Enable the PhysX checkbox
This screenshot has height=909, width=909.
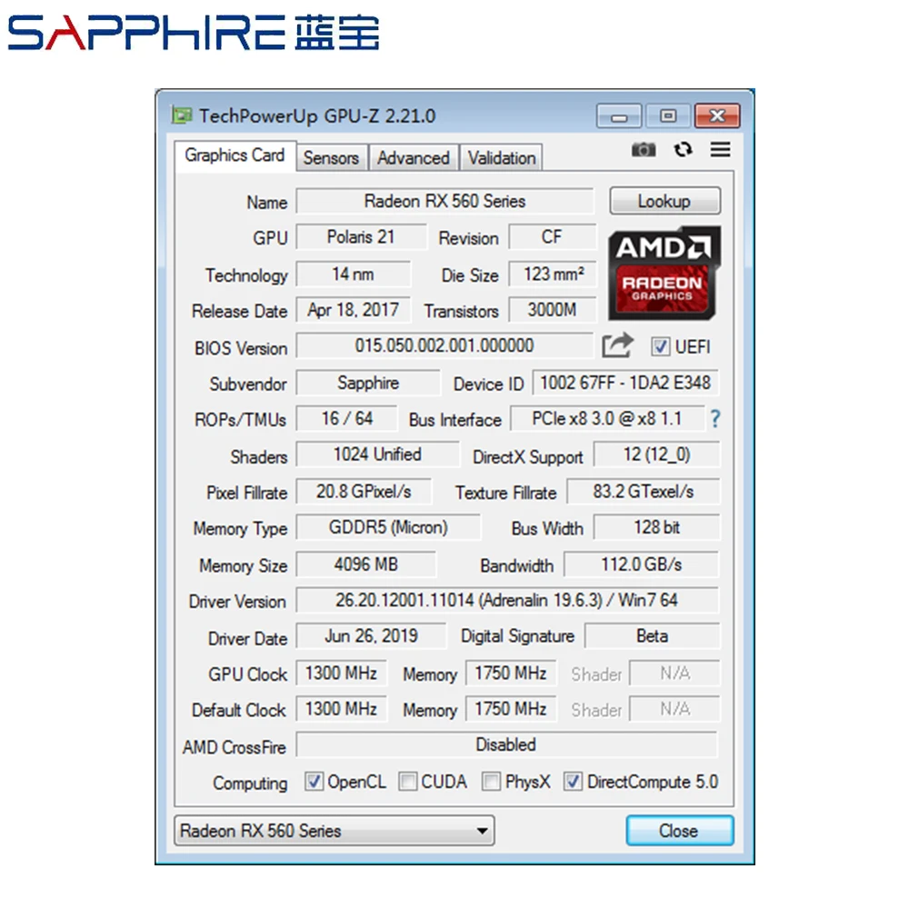[491, 782]
